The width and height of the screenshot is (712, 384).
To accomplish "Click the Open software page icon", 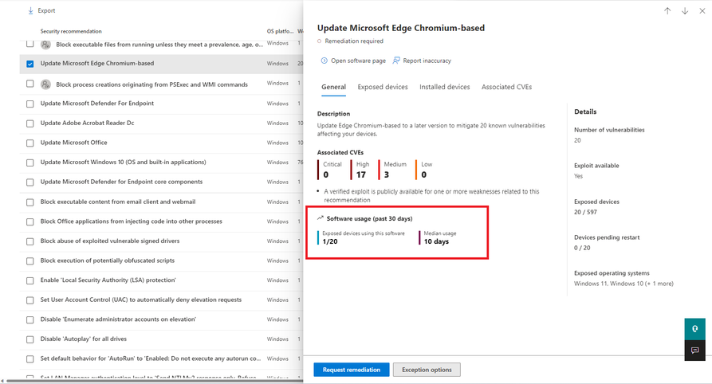I will 324,61.
